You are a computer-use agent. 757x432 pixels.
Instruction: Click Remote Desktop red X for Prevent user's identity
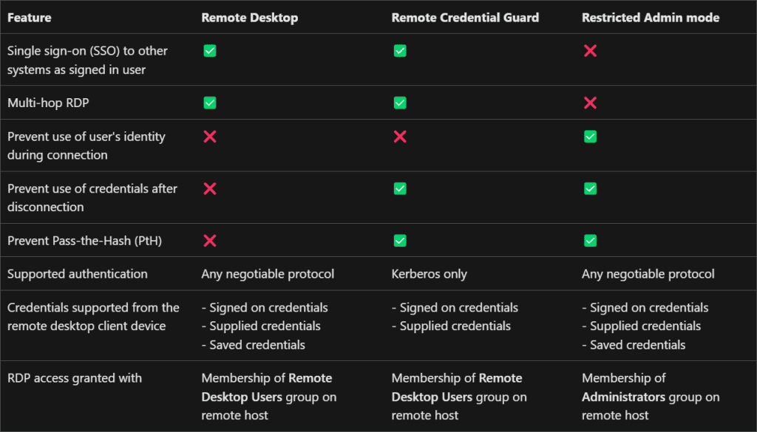pyautogui.click(x=209, y=137)
